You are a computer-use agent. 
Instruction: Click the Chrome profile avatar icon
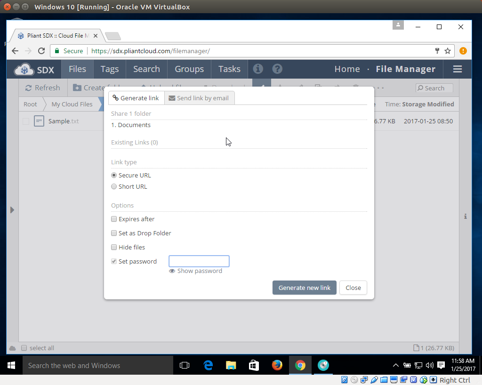pos(398,25)
